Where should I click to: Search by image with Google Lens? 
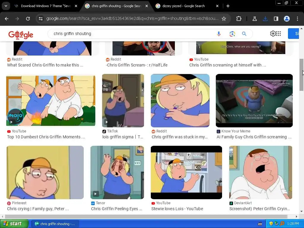(232, 34)
